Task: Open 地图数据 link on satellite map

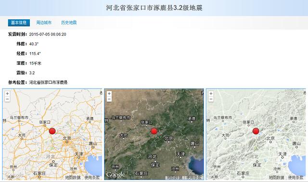Action: point(174,178)
